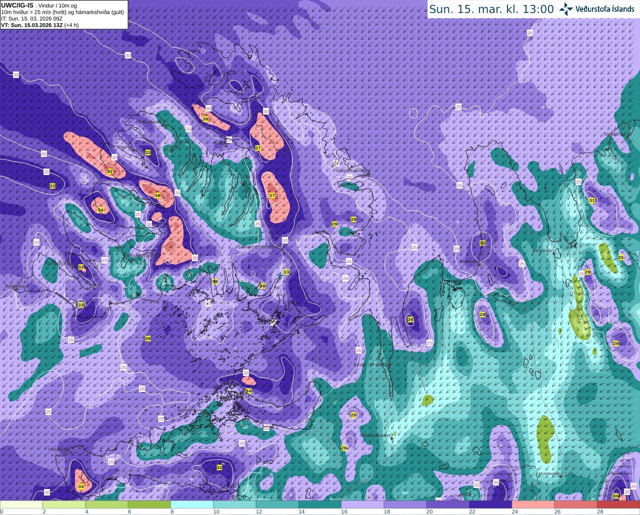Pick the pale yellow 0–2 legend swatch
This screenshot has width=640, height=515.
pos(22,504)
